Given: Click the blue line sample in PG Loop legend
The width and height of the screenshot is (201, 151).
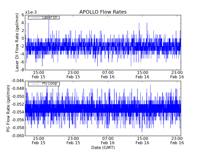Looking at the screenshot, I should click(35, 84).
